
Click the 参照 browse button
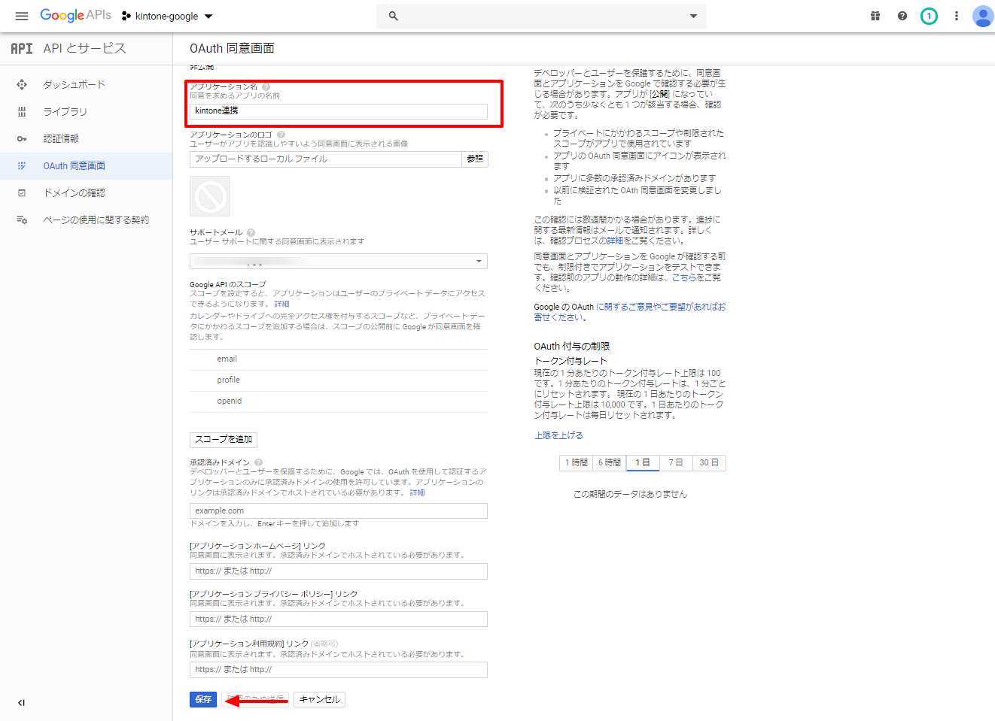tap(475, 159)
